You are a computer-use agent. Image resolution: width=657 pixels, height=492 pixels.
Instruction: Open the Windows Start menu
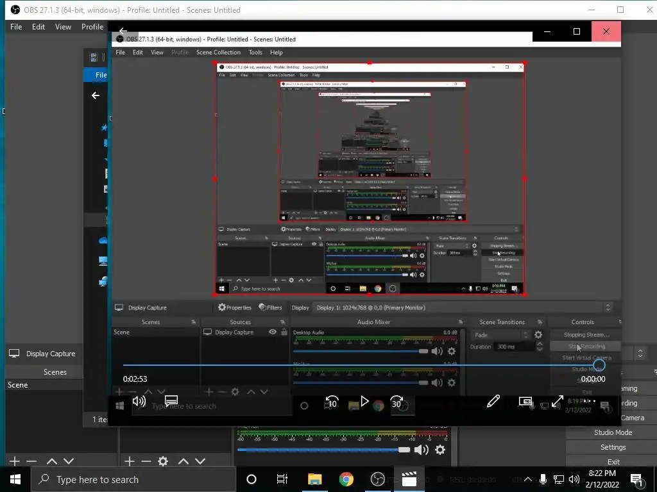point(15,479)
